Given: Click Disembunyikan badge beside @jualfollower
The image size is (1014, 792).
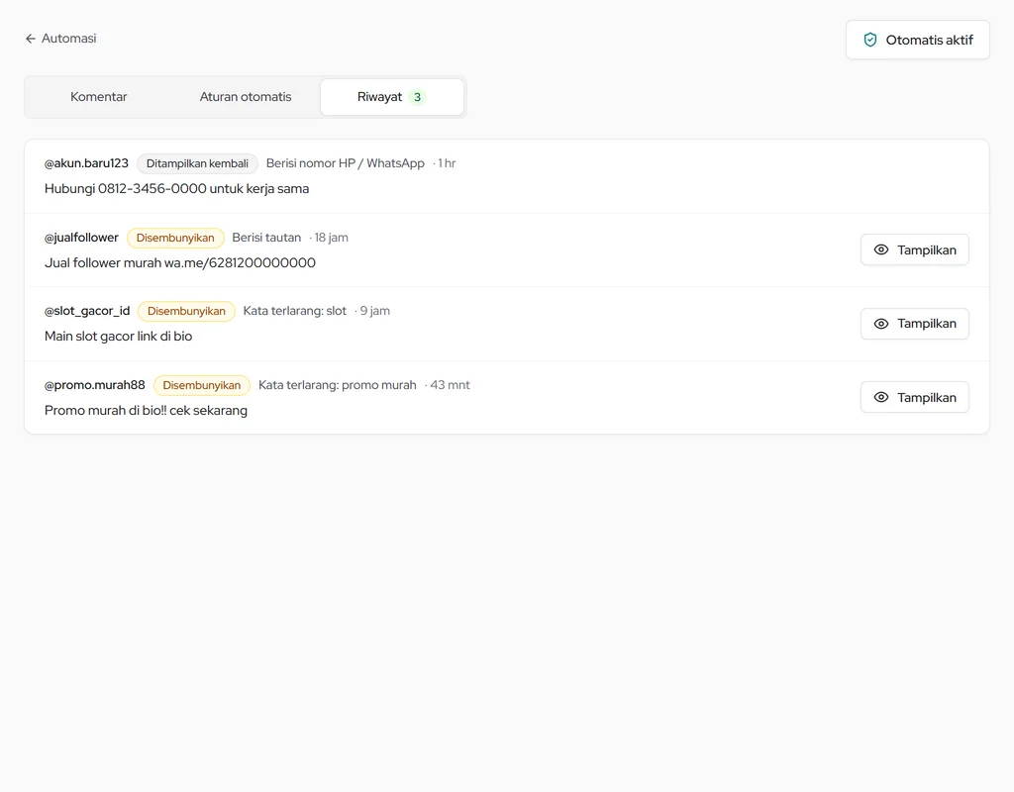Looking at the screenshot, I should pos(175,238).
